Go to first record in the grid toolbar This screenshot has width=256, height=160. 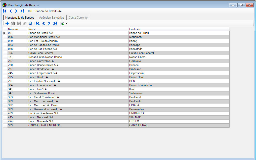pyautogui.click(x=38, y=23)
